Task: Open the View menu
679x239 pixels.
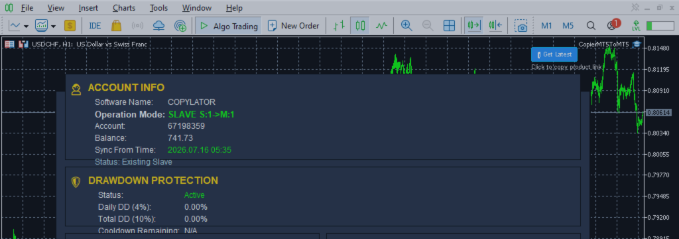Action: coord(56,8)
